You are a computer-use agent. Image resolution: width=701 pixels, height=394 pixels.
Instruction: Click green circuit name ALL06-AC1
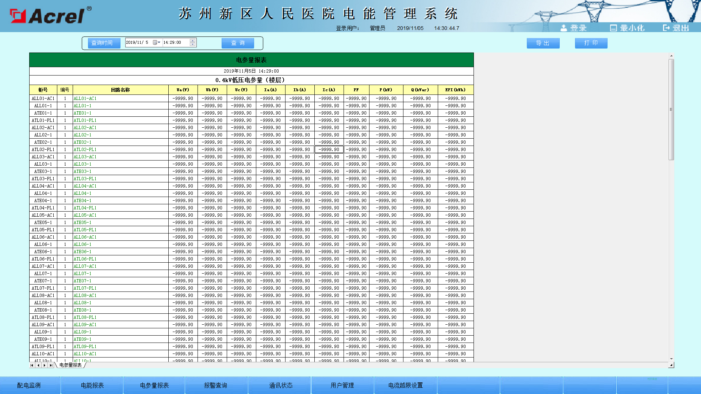click(85, 237)
